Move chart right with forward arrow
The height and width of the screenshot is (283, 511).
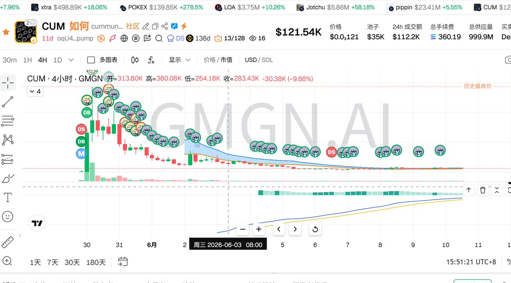[295, 229]
